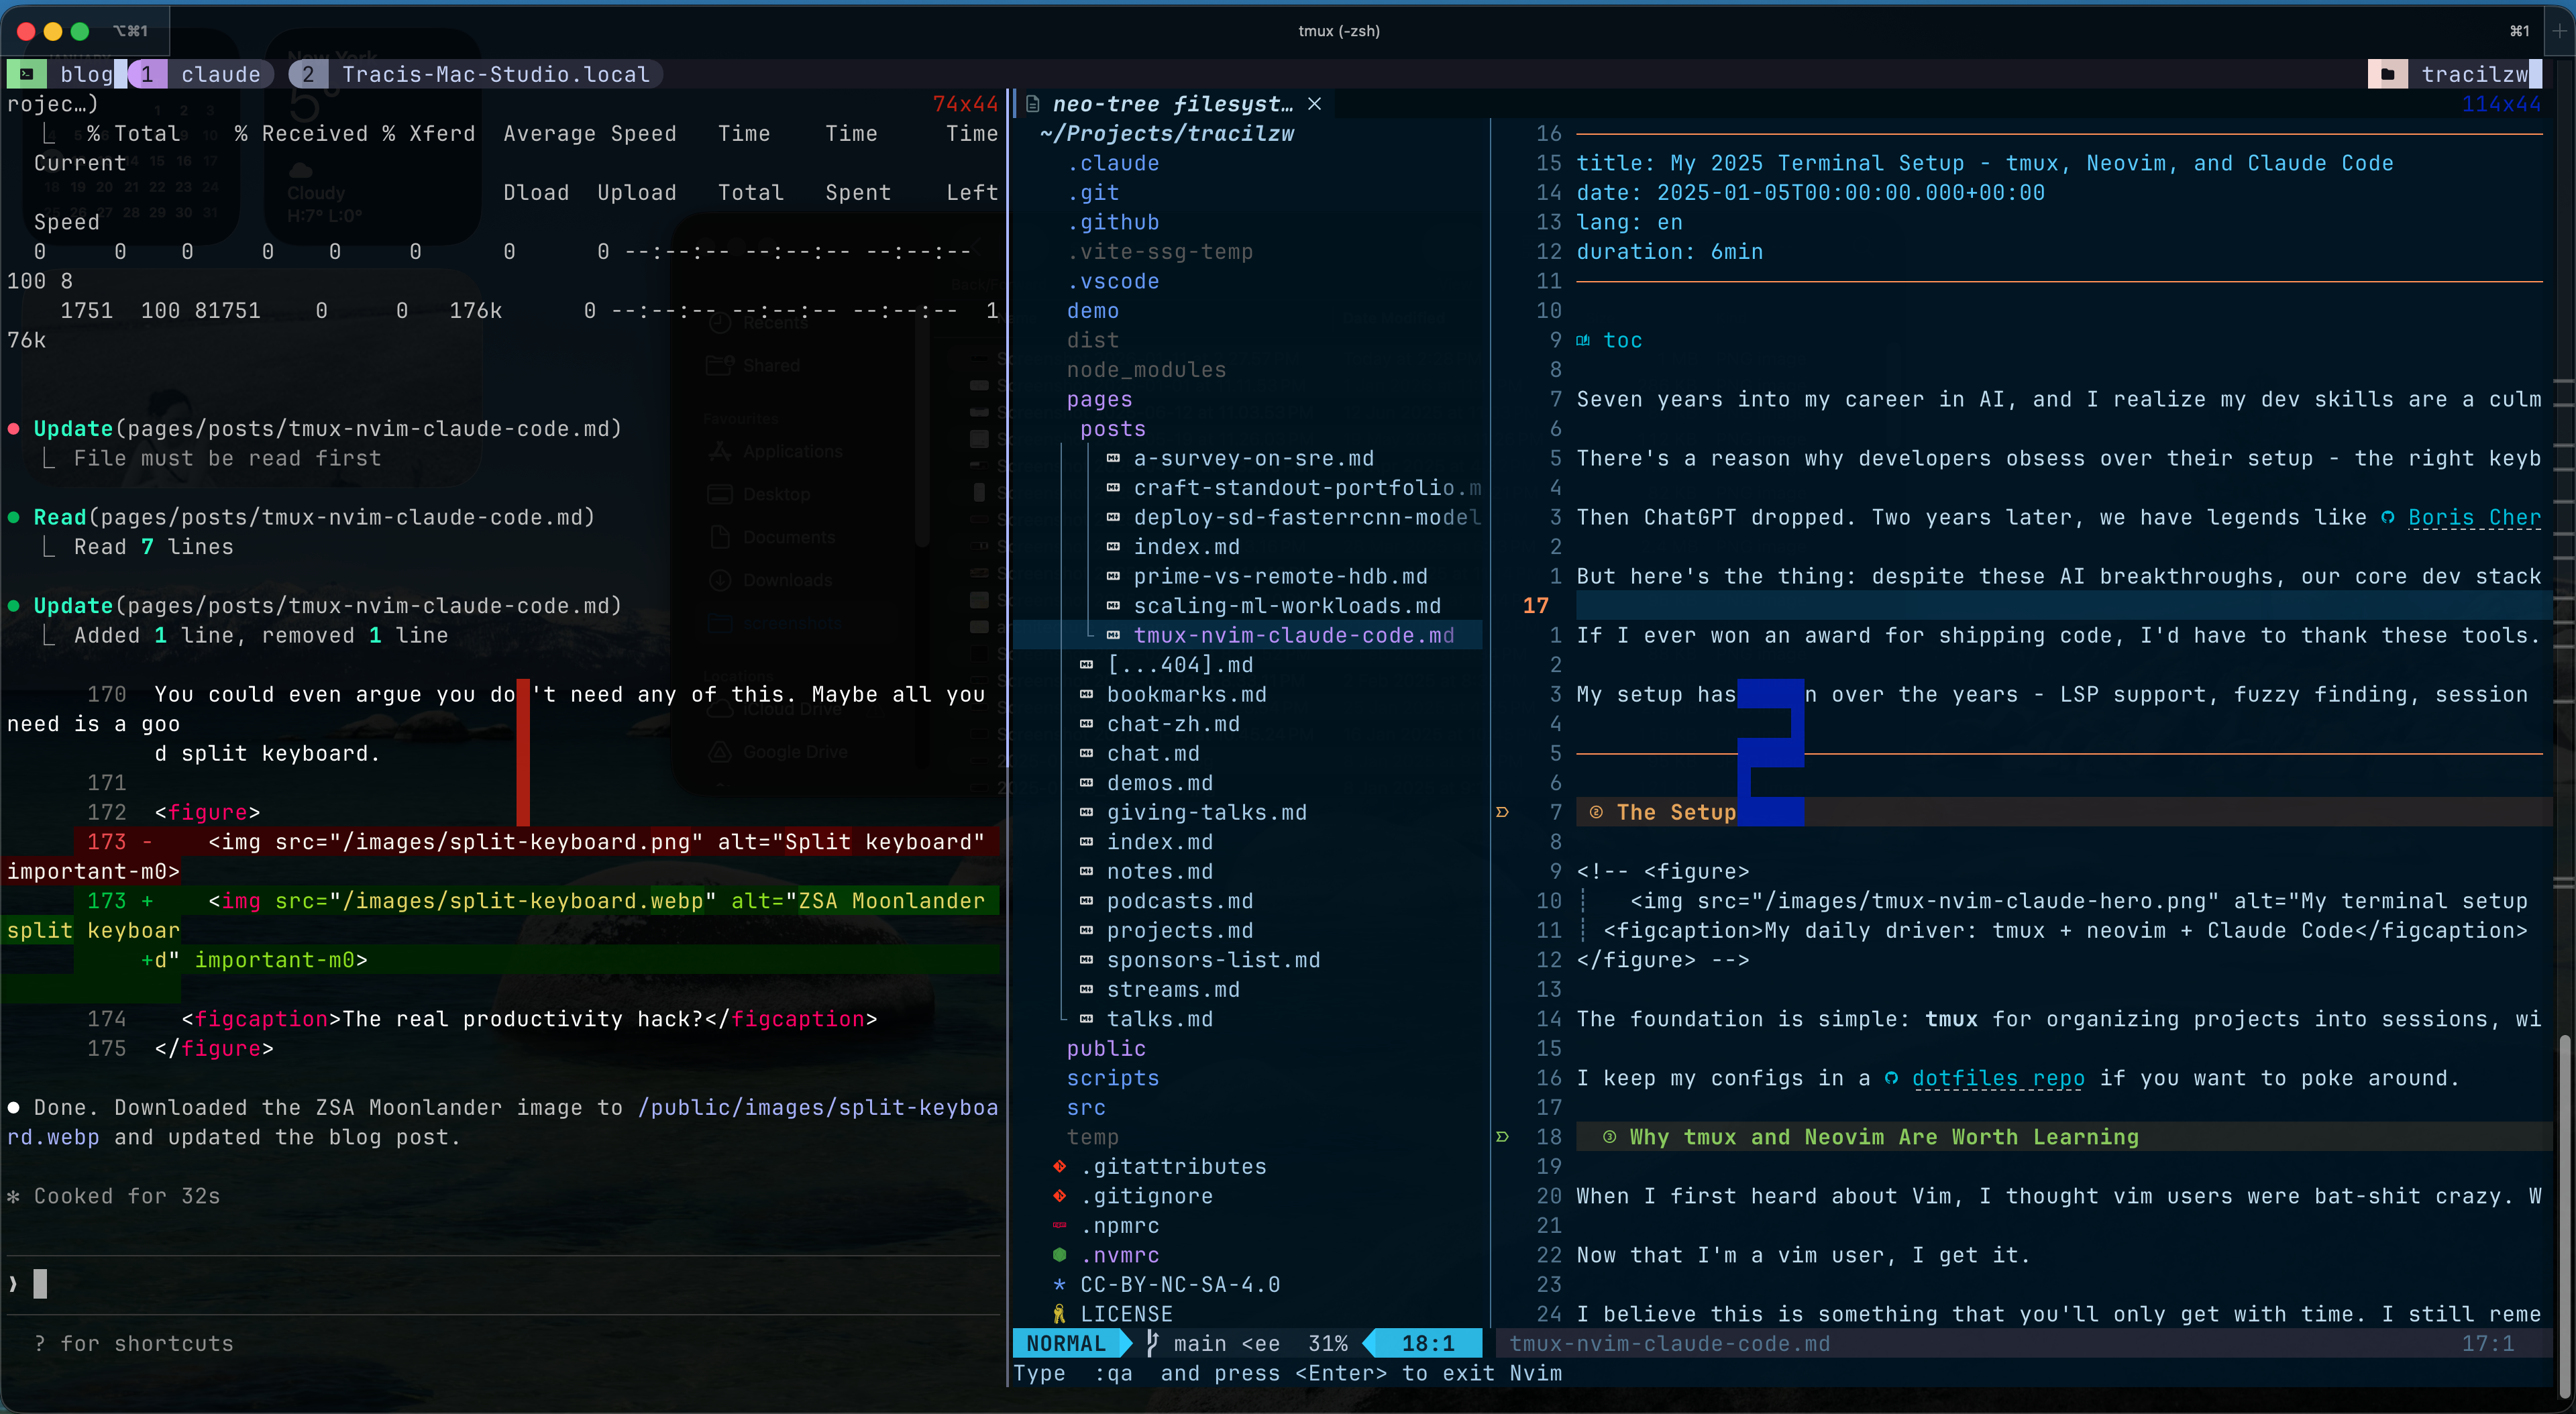Screen dimensions: 2576x1414
Task: Click markdown icon of giving-talks.md
Action: tap(1087, 812)
